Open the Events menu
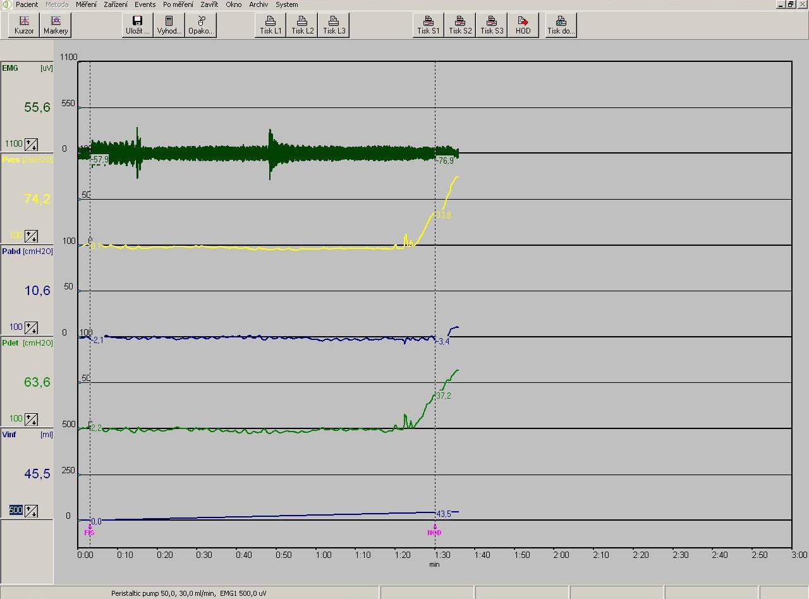 pyautogui.click(x=145, y=4)
